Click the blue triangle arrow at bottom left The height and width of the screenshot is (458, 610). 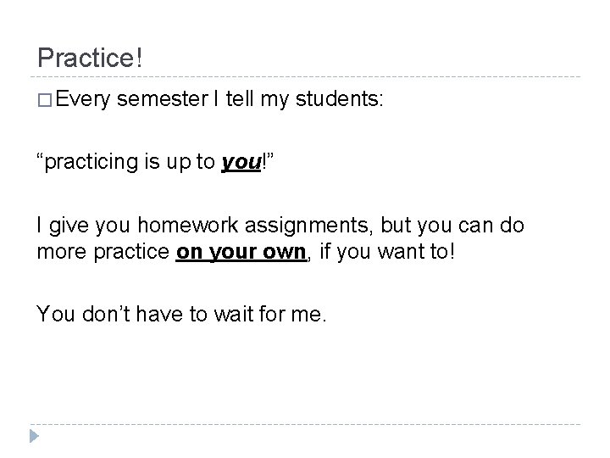tap(34, 436)
